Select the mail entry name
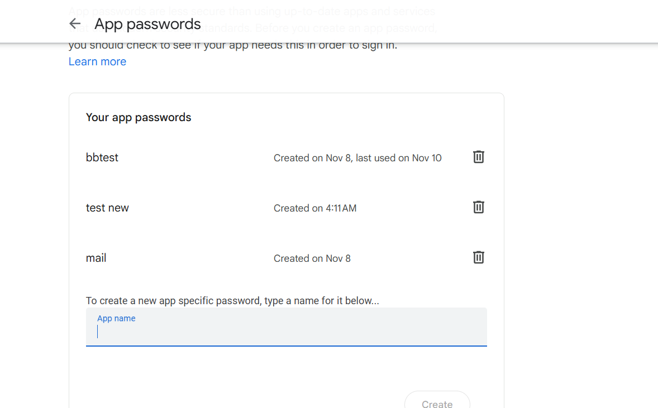 coord(96,258)
